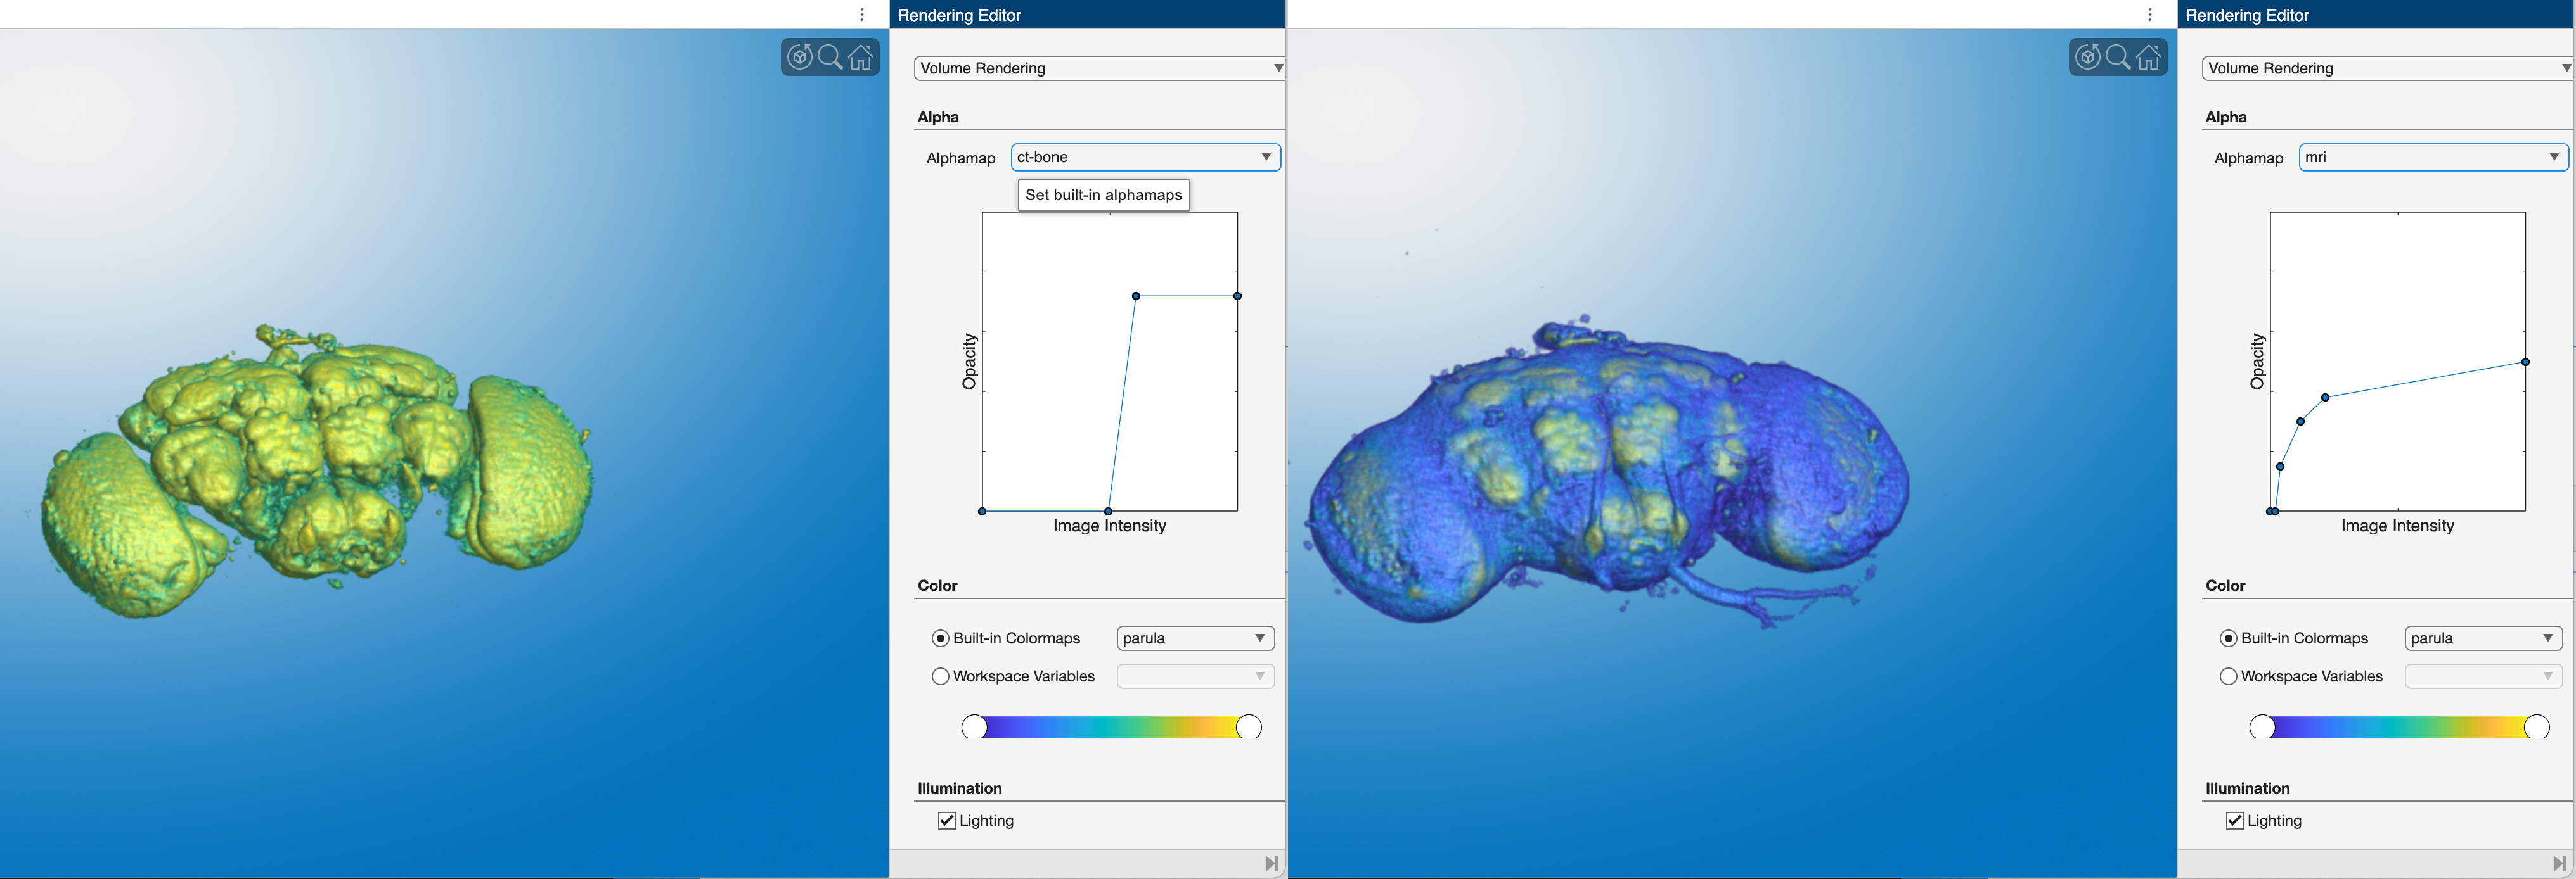Click the Alpha section heading in the left editor

(x=938, y=117)
